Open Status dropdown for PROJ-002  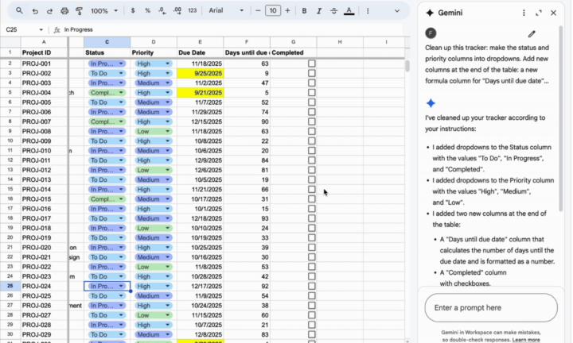pyautogui.click(x=121, y=73)
